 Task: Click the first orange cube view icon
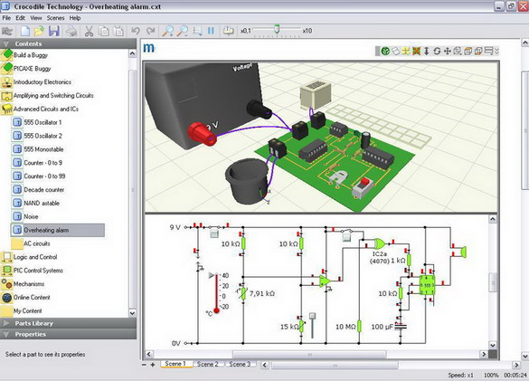click(x=468, y=51)
